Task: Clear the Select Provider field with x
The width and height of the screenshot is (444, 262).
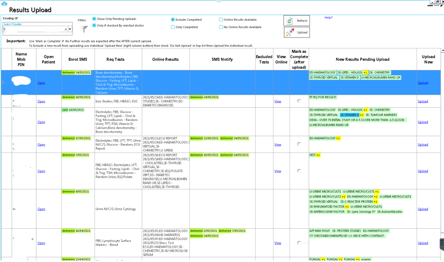Action: point(65,29)
